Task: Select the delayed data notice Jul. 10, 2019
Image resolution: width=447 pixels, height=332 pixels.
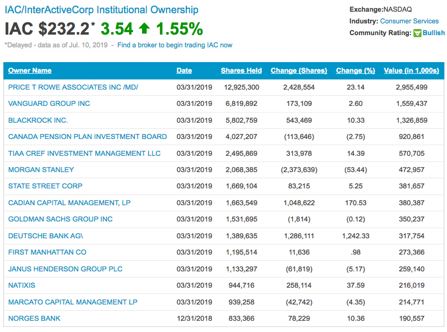Action: tap(56, 45)
